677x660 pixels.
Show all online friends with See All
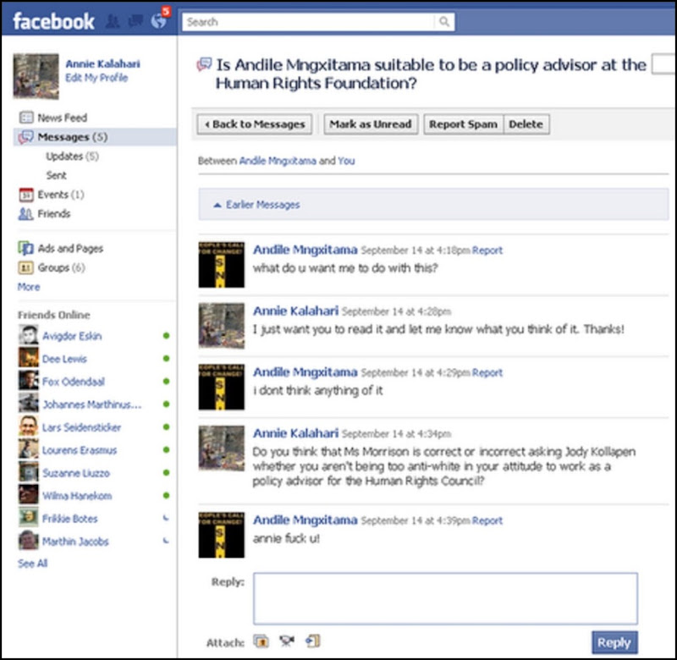tap(32, 564)
